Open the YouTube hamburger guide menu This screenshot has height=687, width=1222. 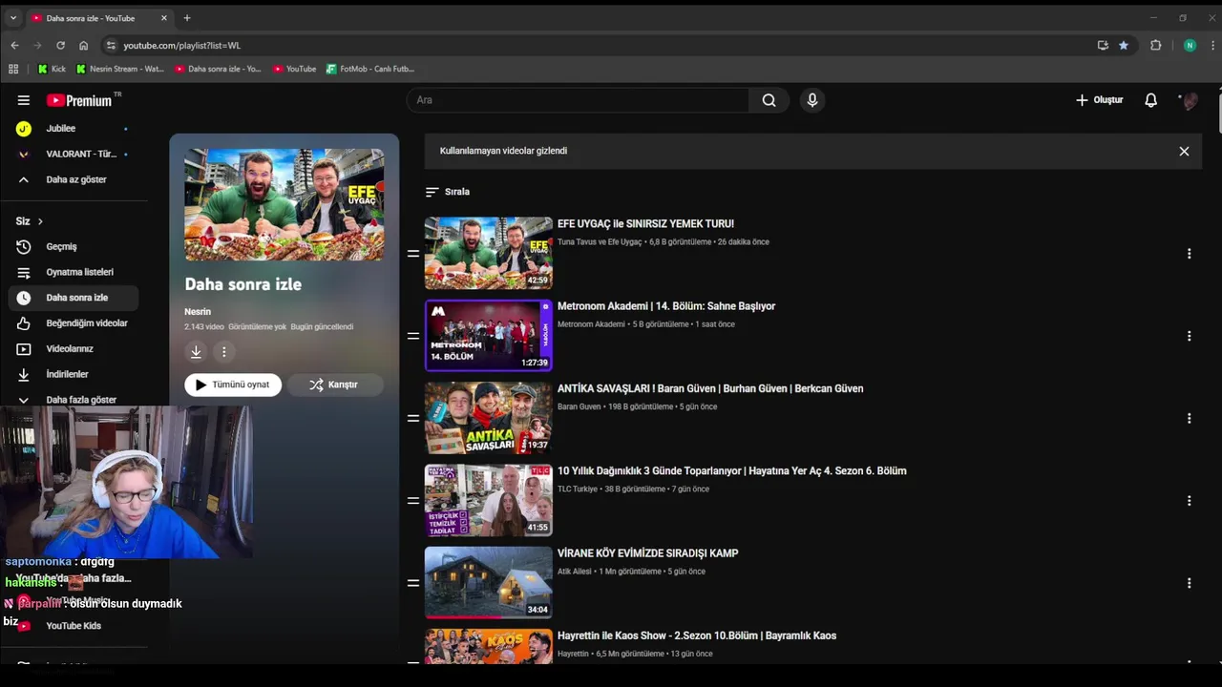23,100
